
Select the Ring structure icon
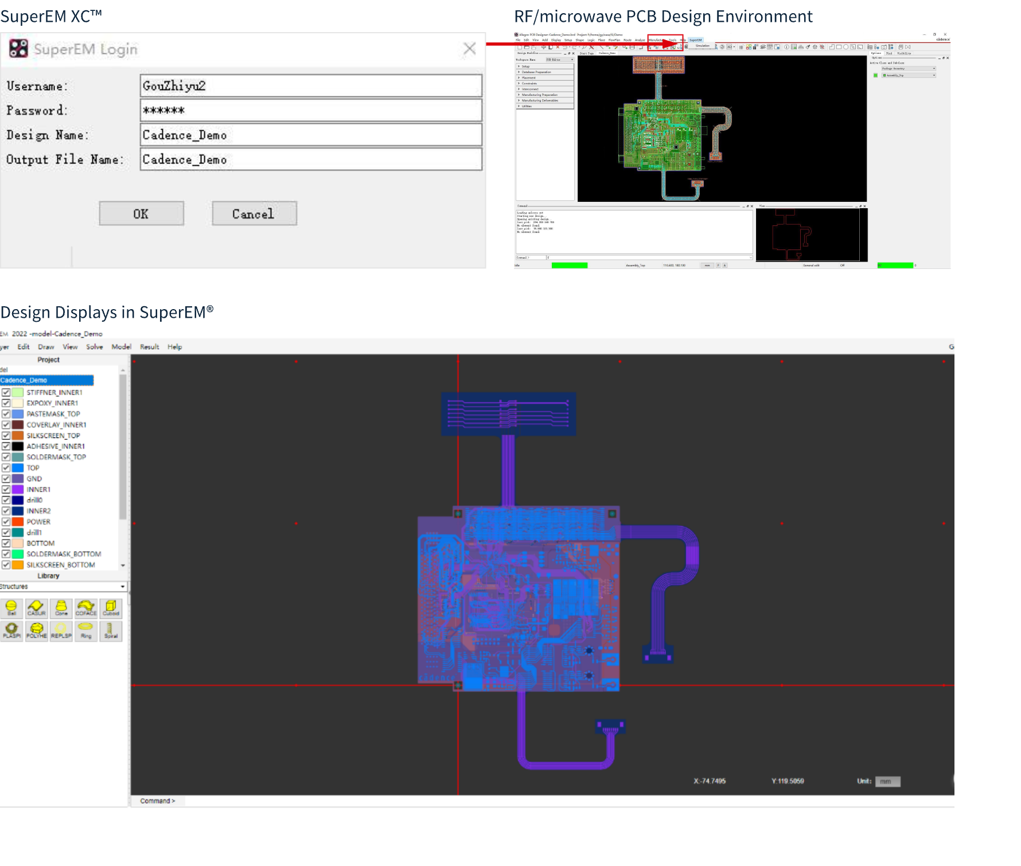pos(86,631)
